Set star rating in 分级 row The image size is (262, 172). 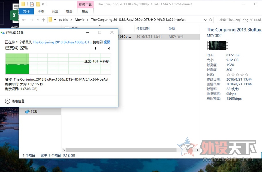237,75
